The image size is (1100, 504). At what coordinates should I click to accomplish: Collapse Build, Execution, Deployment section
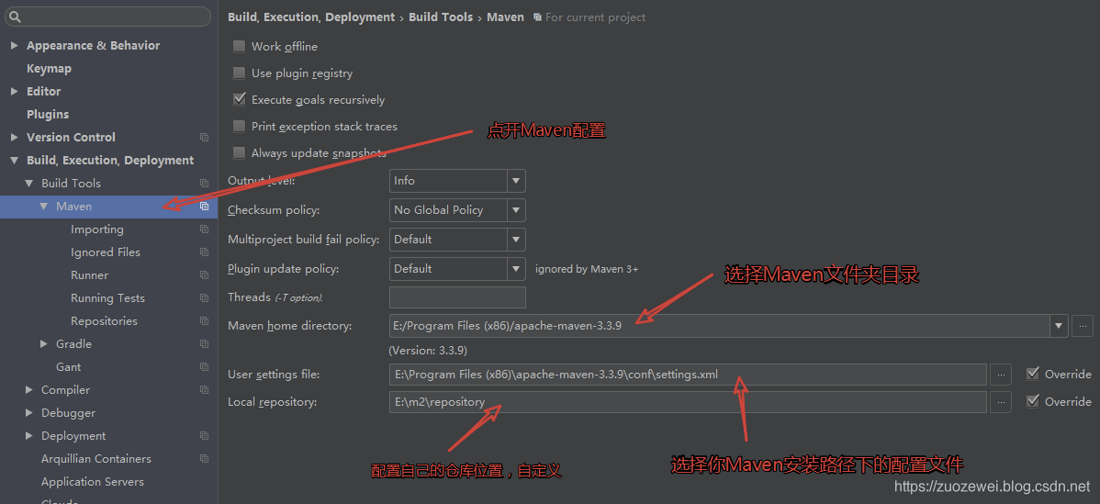(14, 161)
